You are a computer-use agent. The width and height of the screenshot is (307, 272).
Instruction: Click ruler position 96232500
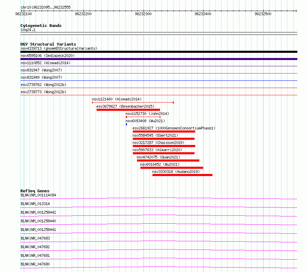263,14
